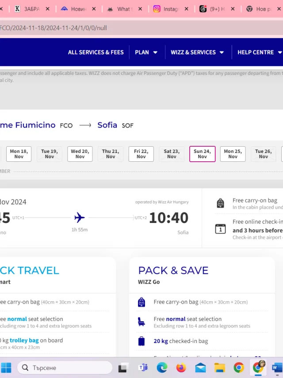Screen dimensions: 283x378
Task: Expand the PLAN dropdown menu
Action: coord(146,52)
